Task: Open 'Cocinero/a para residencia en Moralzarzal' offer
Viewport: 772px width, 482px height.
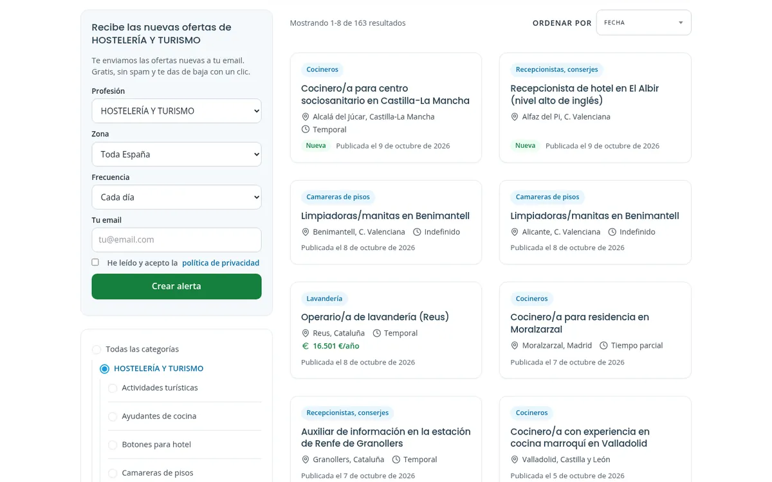Action: click(x=580, y=323)
